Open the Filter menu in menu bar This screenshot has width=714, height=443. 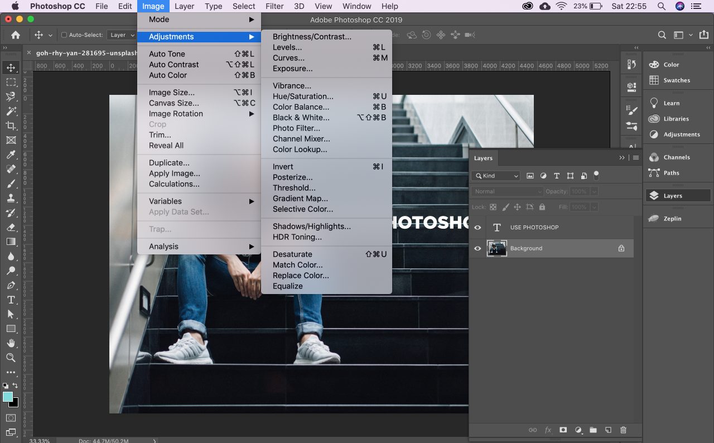tap(274, 6)
